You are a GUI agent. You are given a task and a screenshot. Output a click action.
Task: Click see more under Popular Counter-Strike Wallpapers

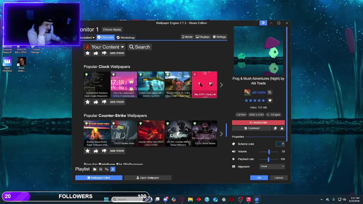coord(117,151)
